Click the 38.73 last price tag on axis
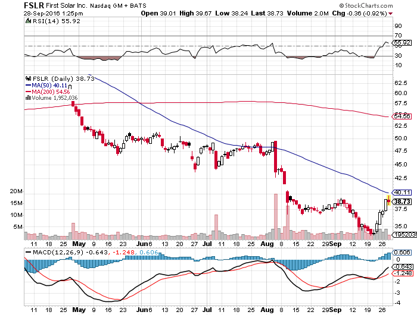 [x=403, y=202]
